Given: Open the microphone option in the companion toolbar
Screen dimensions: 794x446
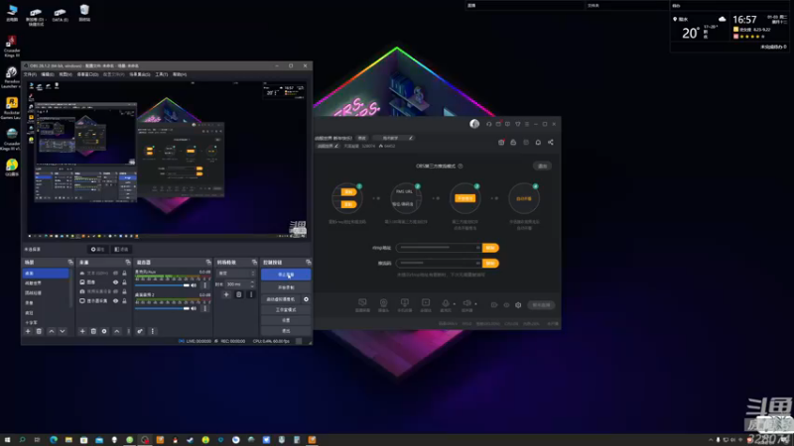Looking at the screenshot, I should point(445,304).
